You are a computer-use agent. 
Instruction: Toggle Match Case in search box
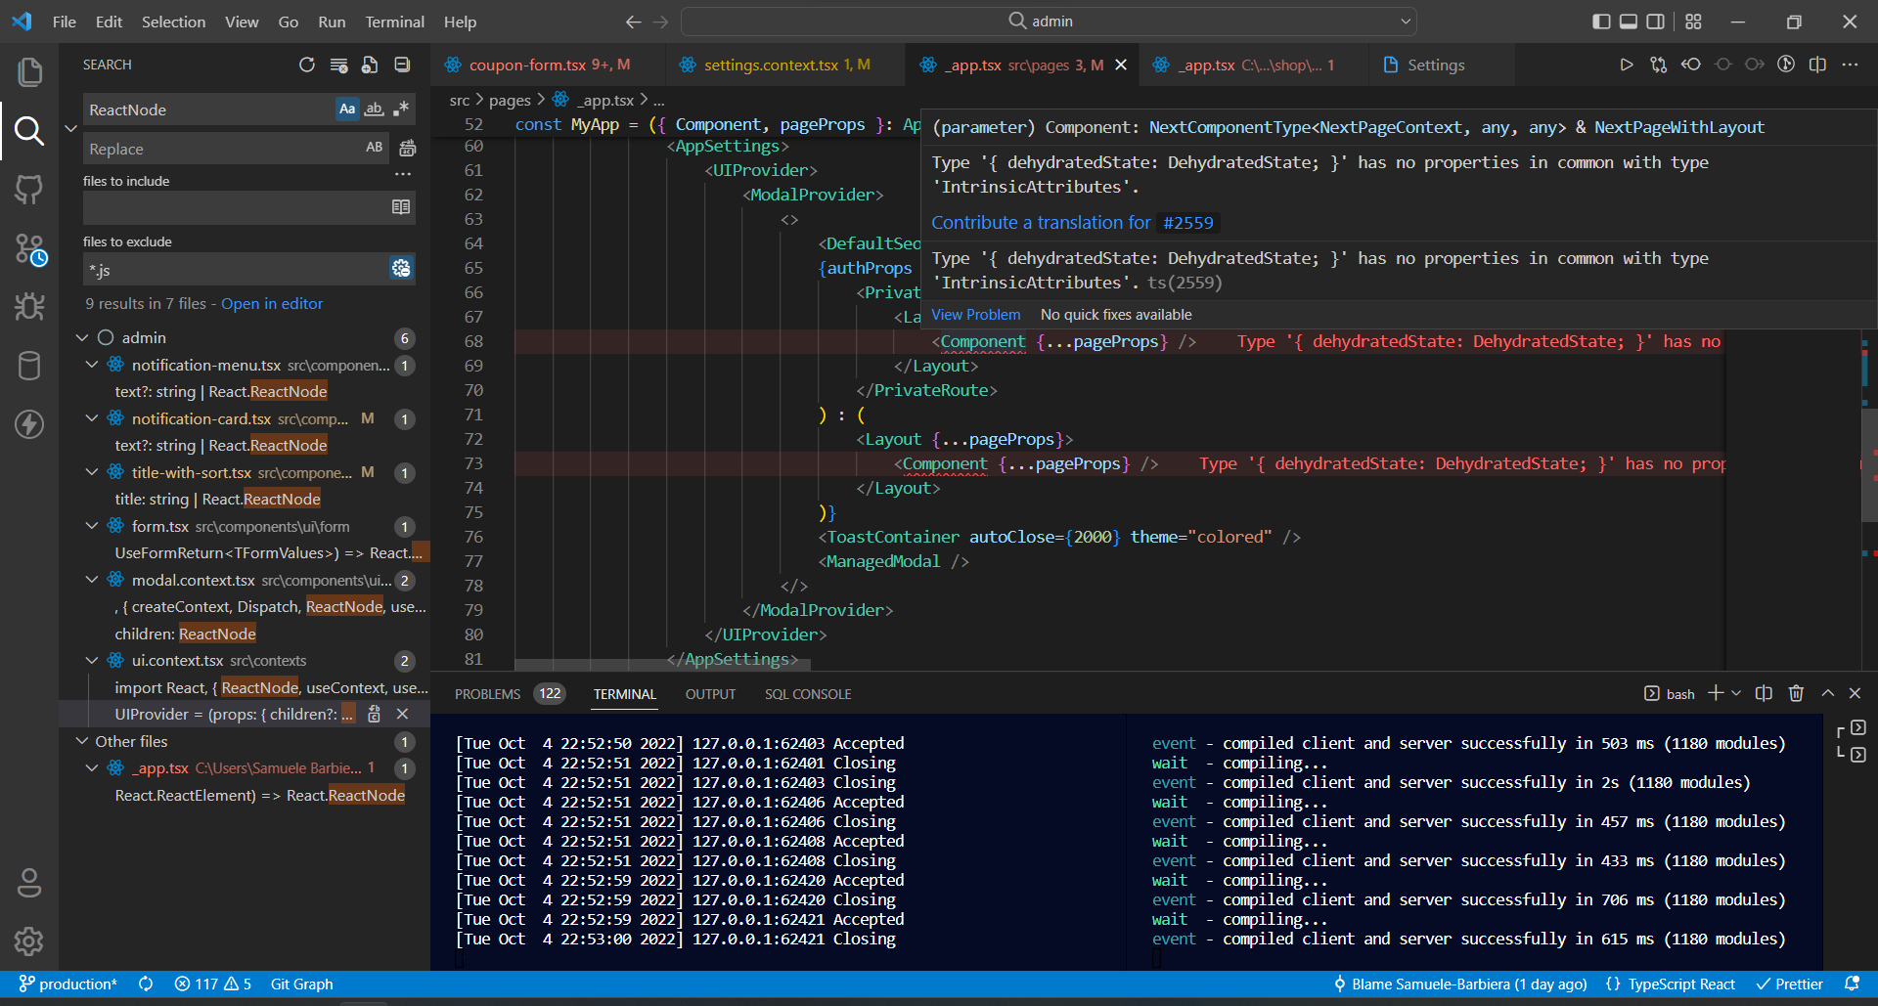coord(347,109)
